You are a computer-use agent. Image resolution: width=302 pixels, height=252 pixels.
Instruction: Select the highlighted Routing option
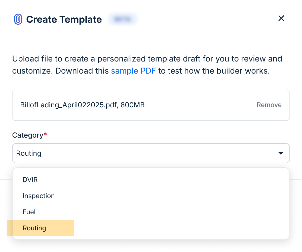coord(34,228)
